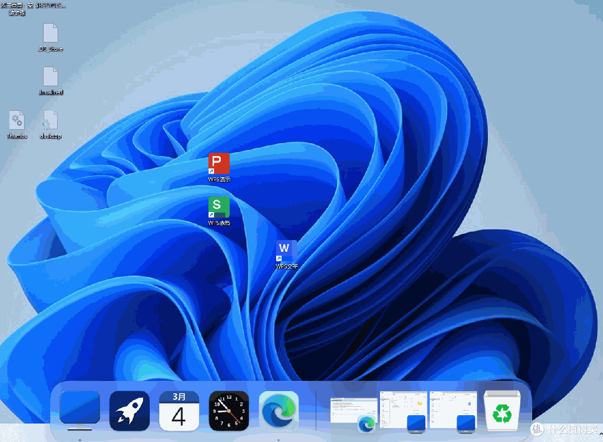
Task: Select the green WPS表格 shortcut
Action: [219, 207]
